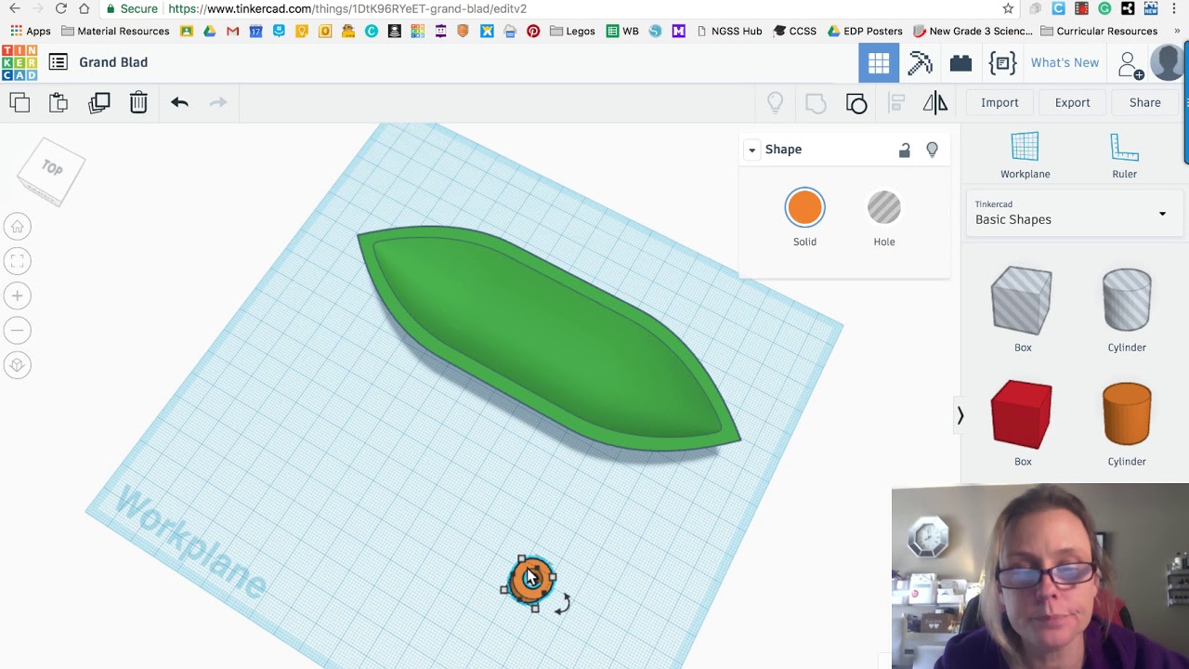Click the browser address bar

(x=548, y=8)
